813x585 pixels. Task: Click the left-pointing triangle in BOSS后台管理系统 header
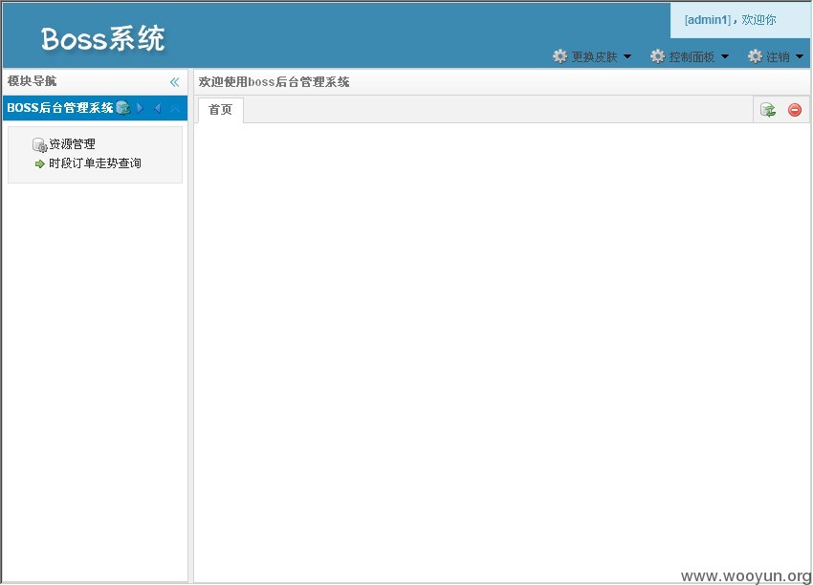(158, 108)
